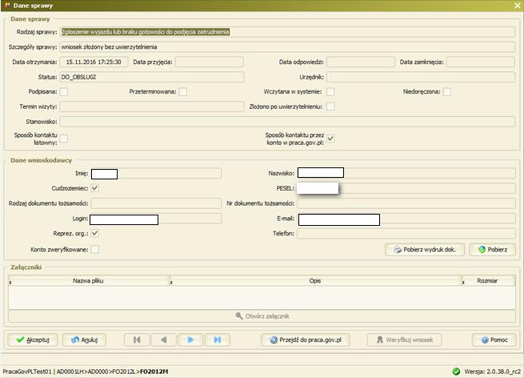Toggle Konto zweryfikowane checkbox

95,250
